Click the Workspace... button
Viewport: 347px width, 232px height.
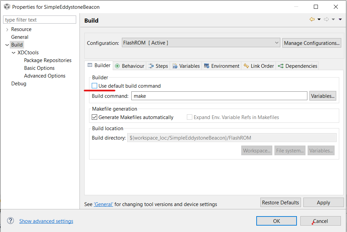(x=257, y=150)
